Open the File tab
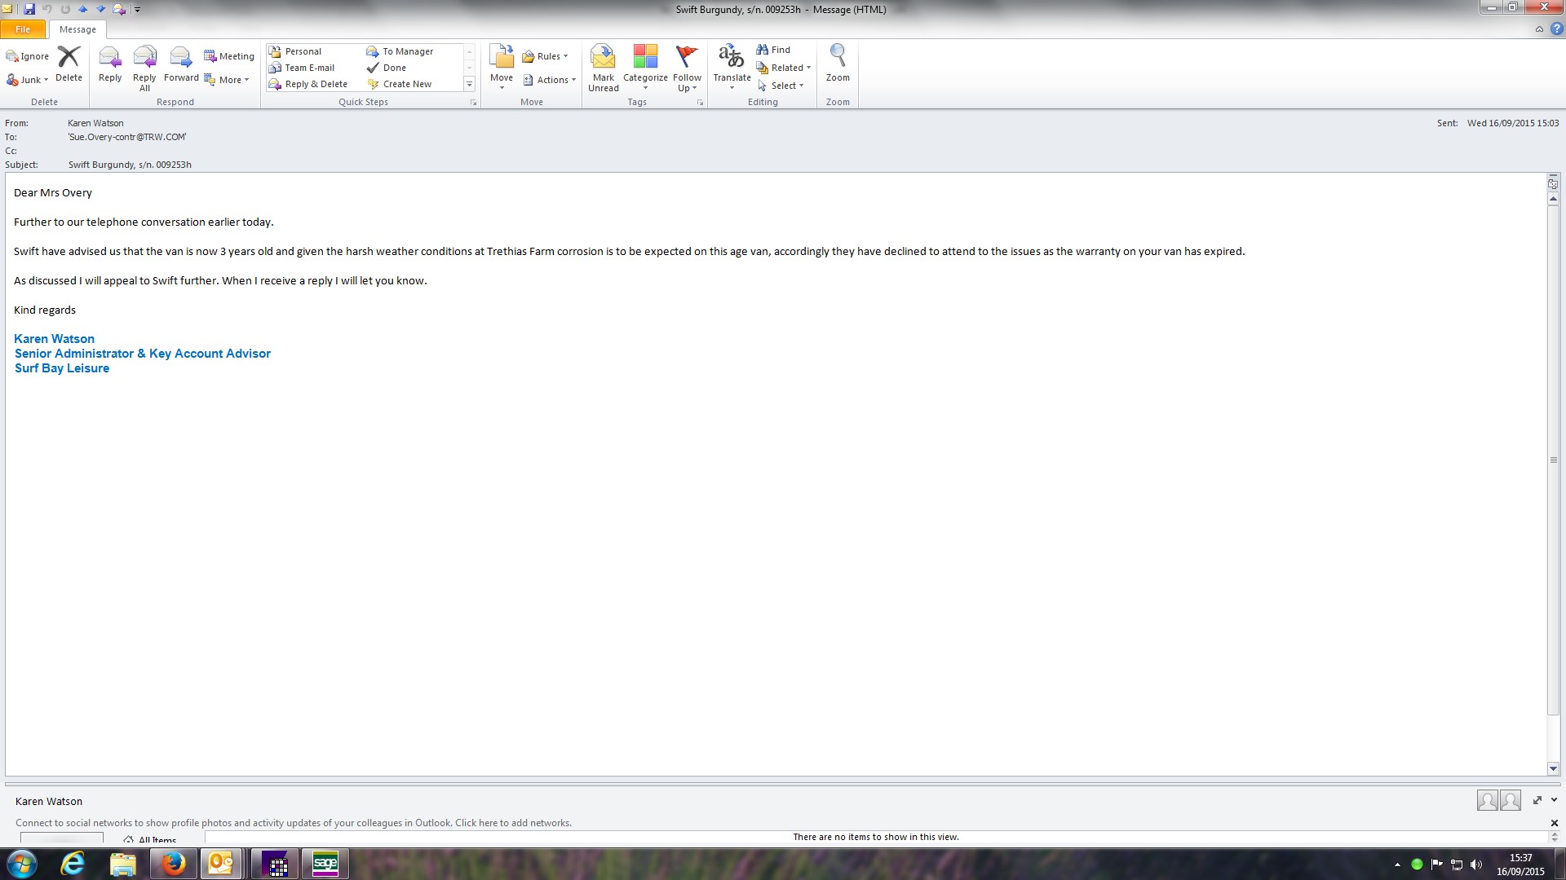 (x=23, y=29)
